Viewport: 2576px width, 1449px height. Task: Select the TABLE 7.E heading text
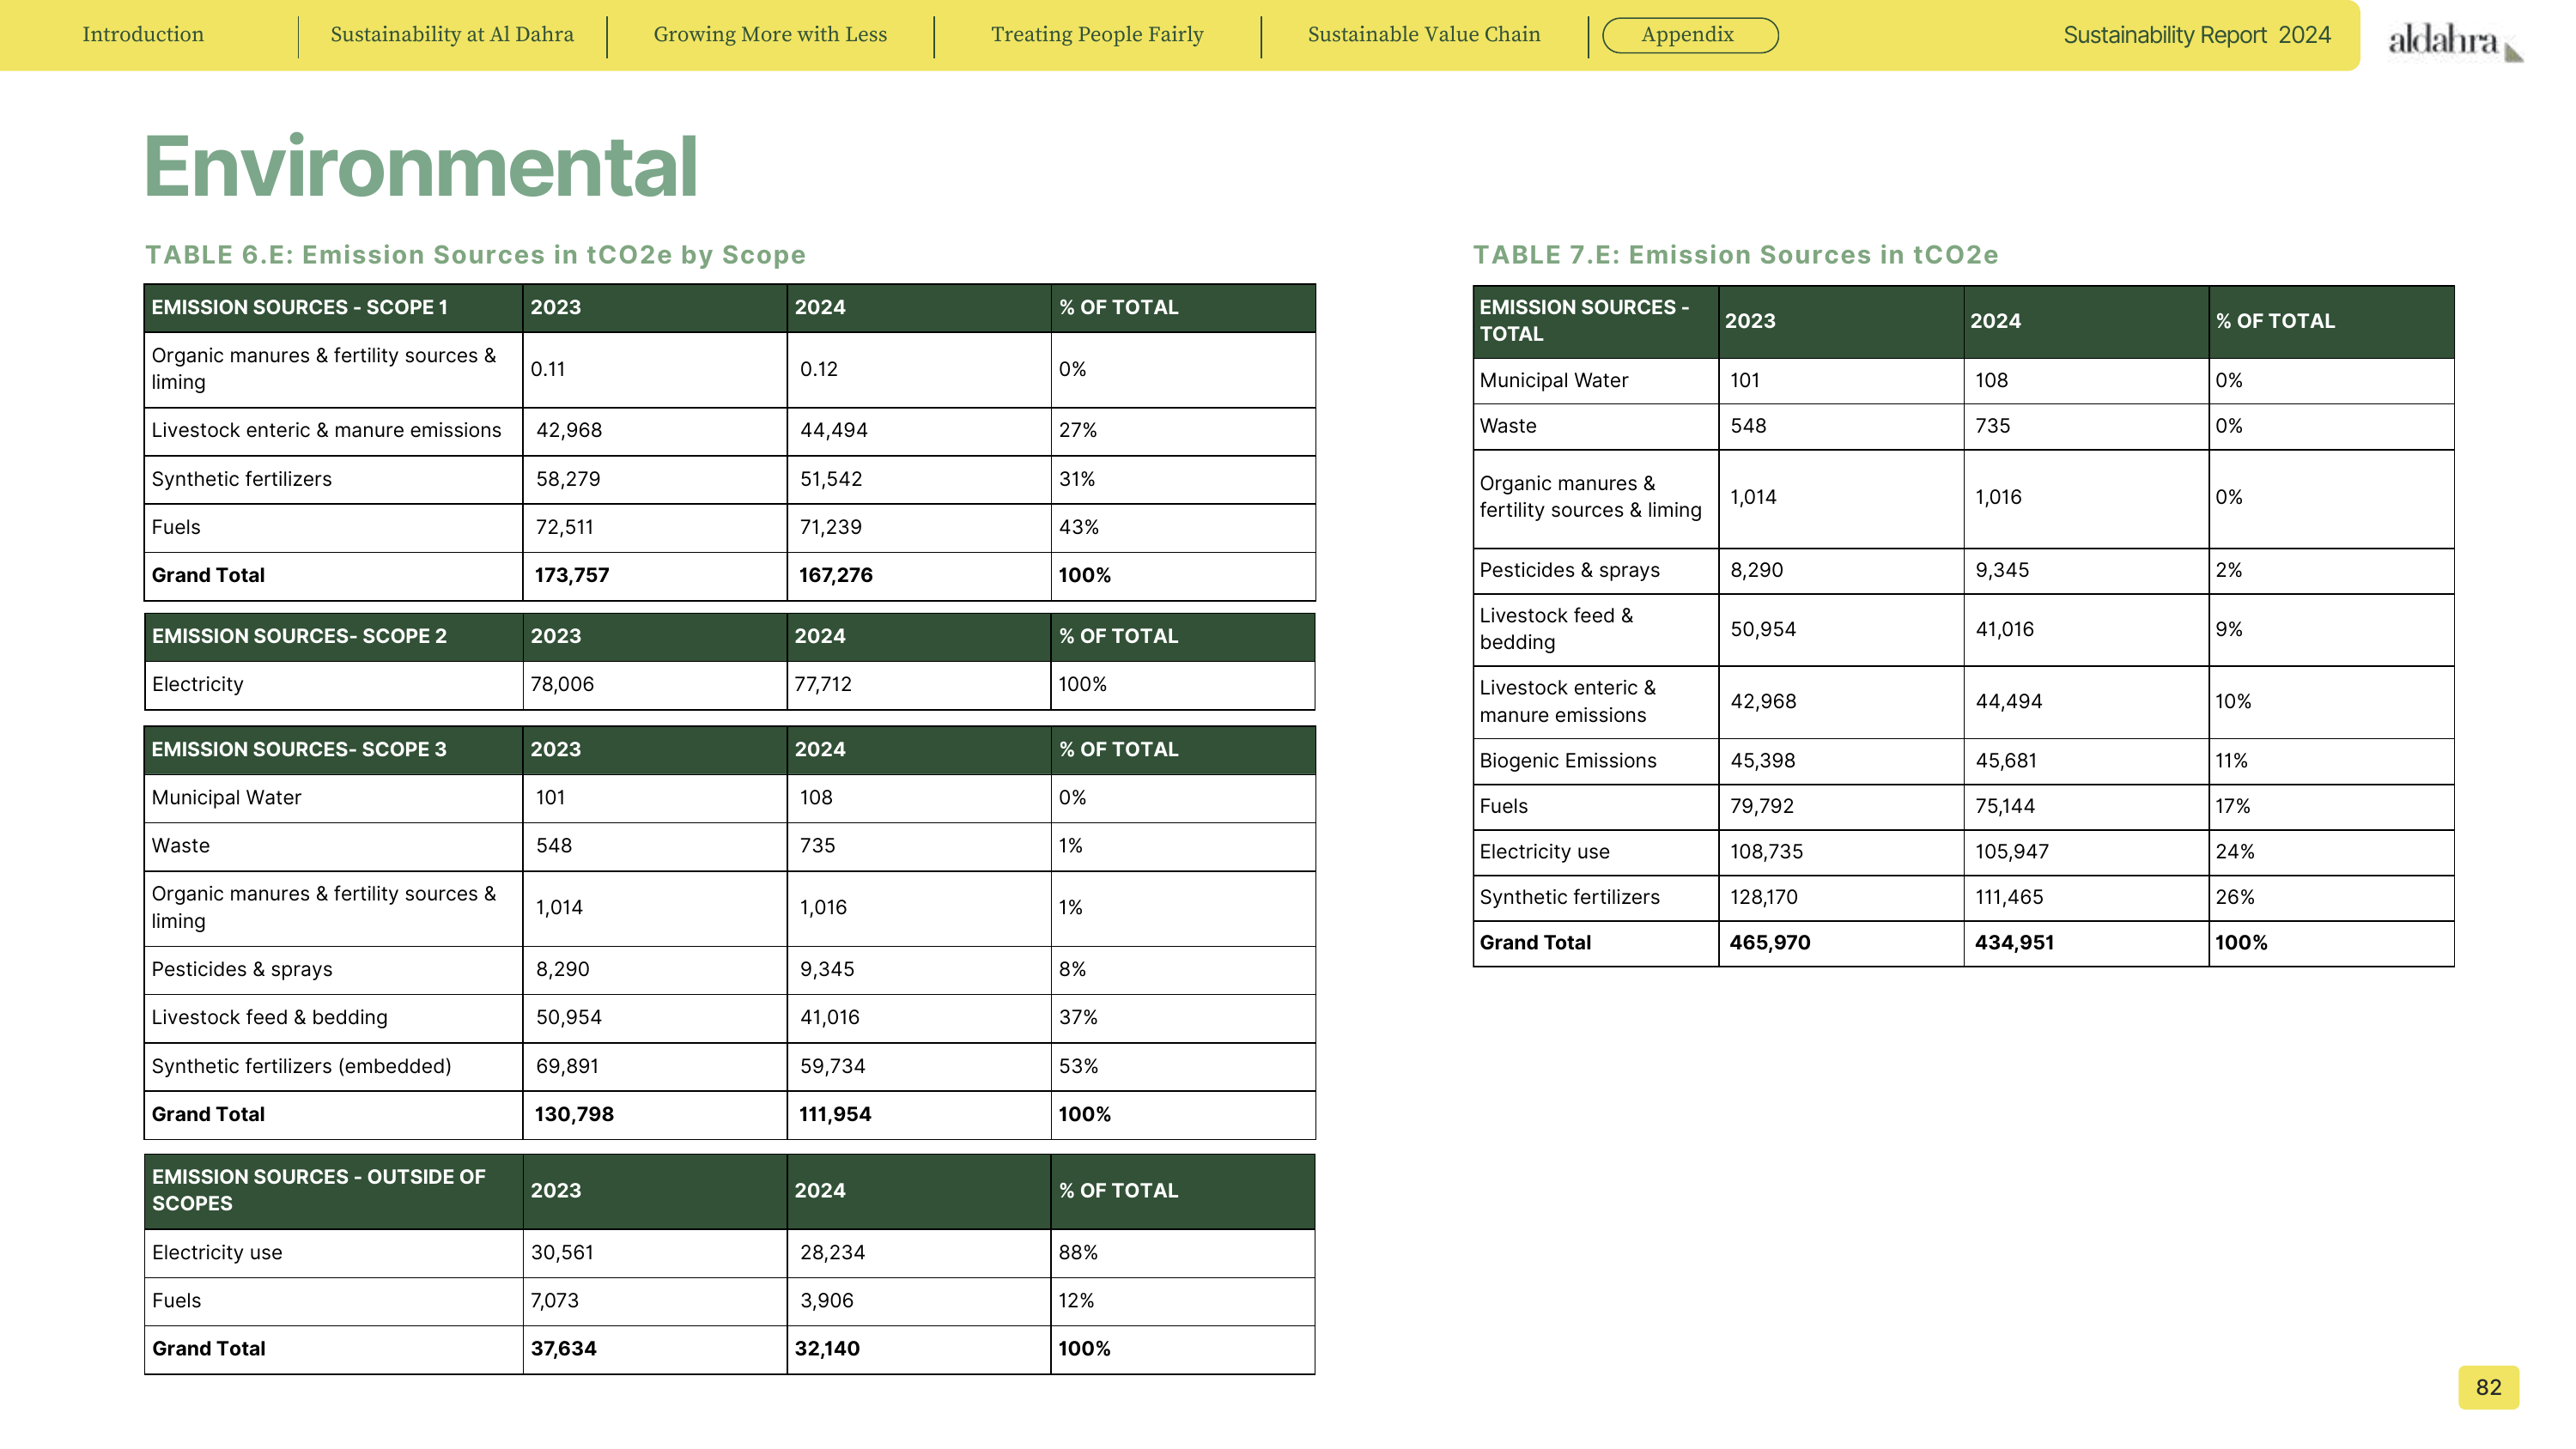[1735, 255]
